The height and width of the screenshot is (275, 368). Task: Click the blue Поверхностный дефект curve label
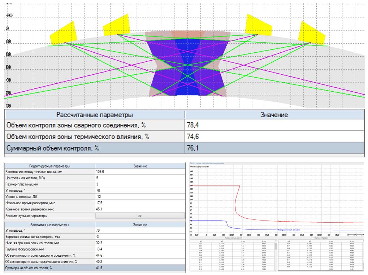(289, 230)
